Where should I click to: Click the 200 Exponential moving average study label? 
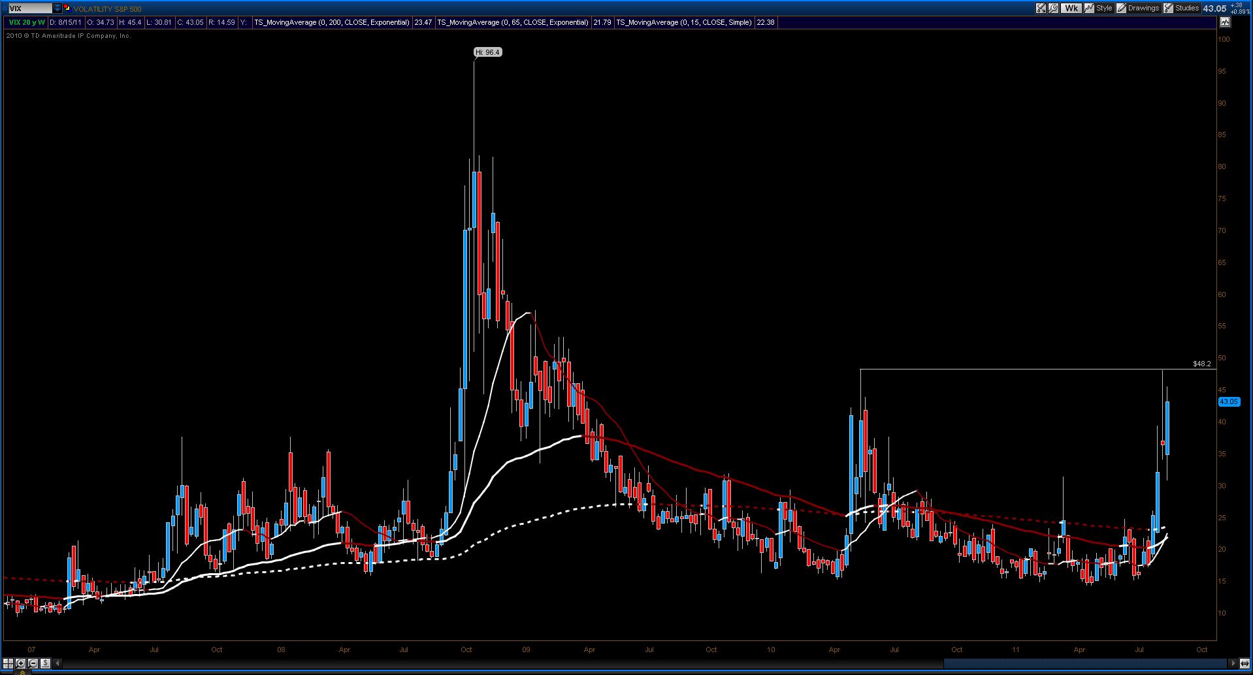[x=332, y=22]
